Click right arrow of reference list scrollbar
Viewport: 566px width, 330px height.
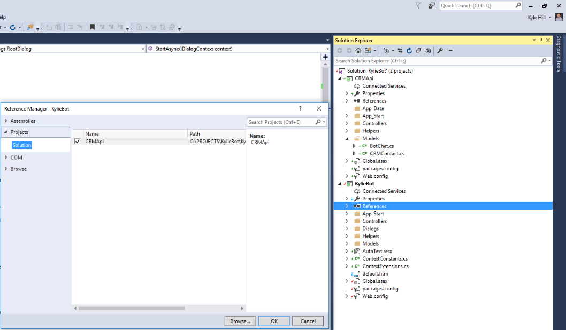[x=242, y=308]
